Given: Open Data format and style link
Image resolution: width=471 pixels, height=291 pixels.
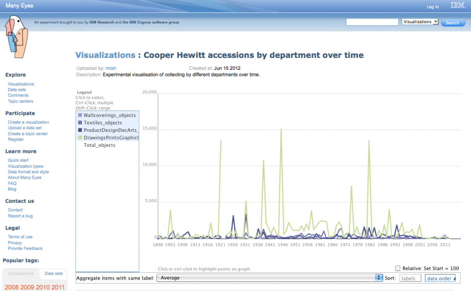Looking at the screenshot, I should click(28, 172).
